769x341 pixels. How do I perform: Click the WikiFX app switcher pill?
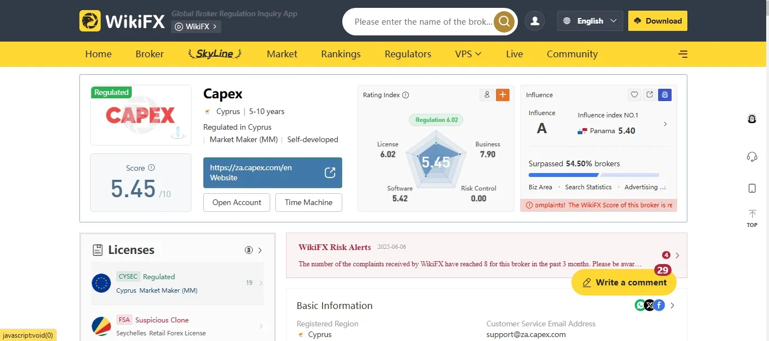[x=196, y=26]
